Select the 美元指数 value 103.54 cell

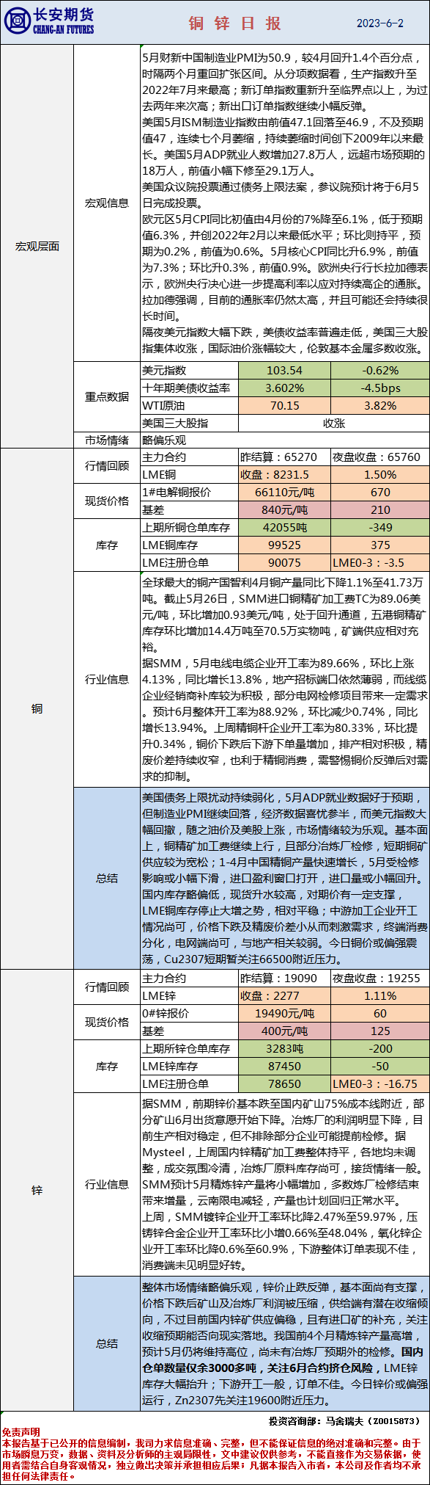pos(284,371)
